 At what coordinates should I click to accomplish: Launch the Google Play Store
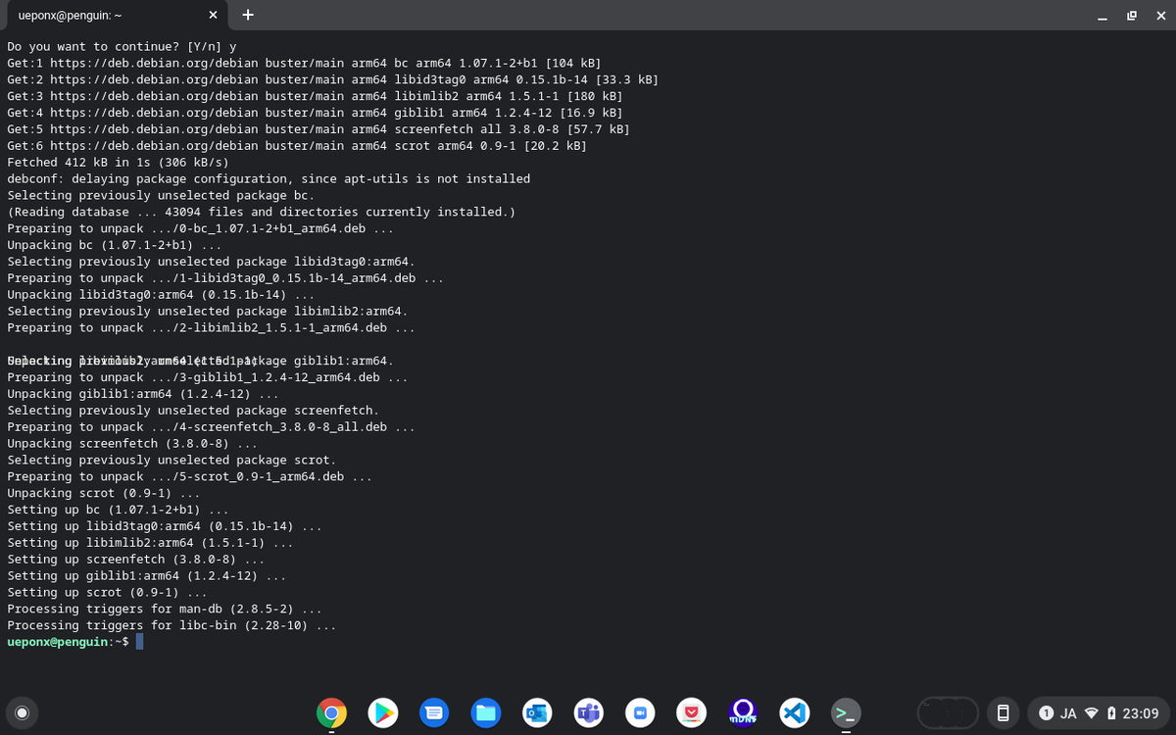click(383, 712)
